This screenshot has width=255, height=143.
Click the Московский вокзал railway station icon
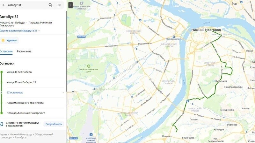click(x=174, y=37)
